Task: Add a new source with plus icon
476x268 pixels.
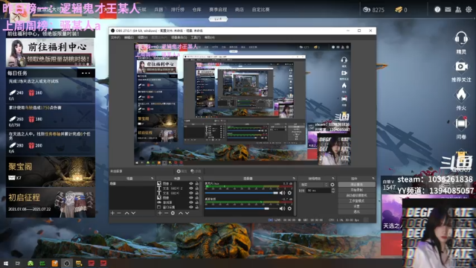Action: pyautogui.click(x=160, y=214)
